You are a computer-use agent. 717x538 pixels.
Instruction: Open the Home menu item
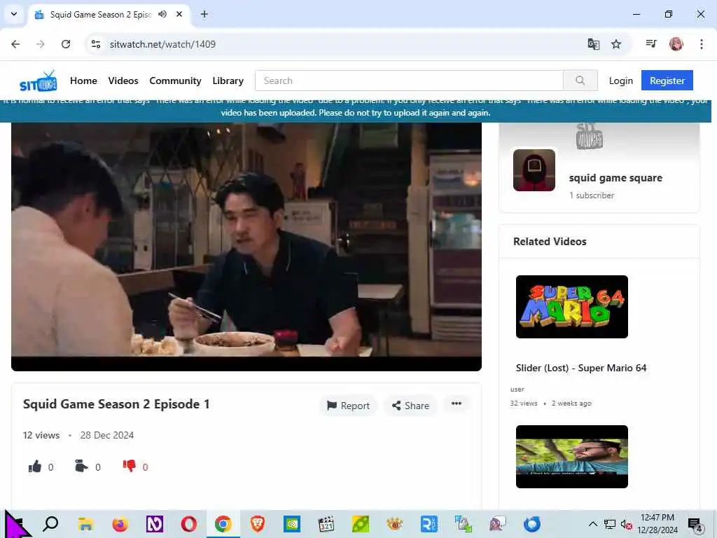click(83, 81)
